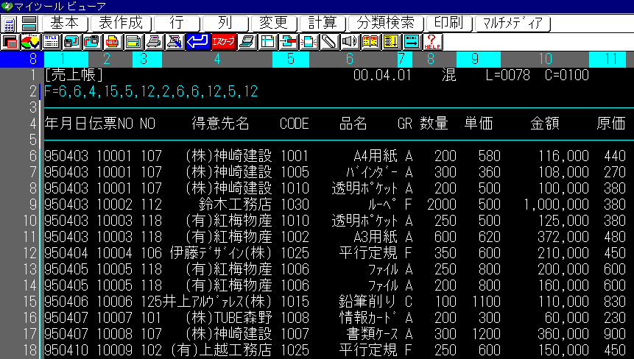The width and height of the screenshot is (634, 359).
Task: Click the table layout grid icon
Action: (x=268, y=42)
